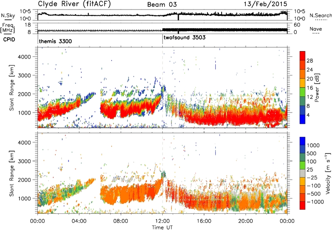The width and height of the screenshot is (332, 230).
Task: Click the 'Time UT' axis title
Action: [x=162, y=228]
